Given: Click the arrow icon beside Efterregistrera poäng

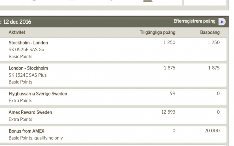Looking at the screenshot, I should point(222,22).
